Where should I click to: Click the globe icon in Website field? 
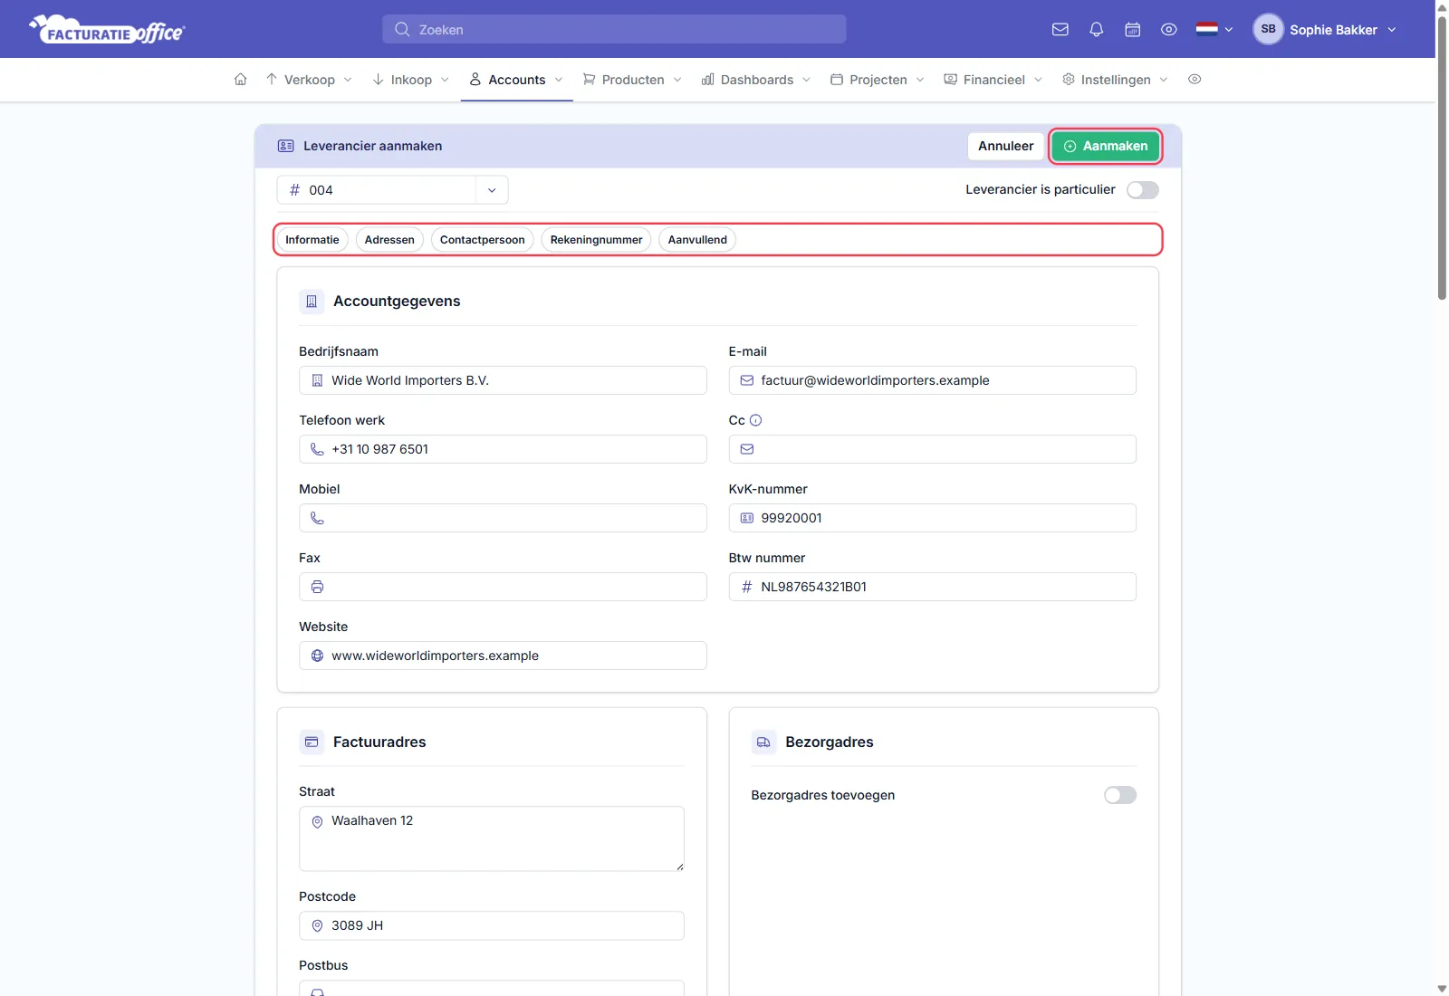(x=317, y=656)
